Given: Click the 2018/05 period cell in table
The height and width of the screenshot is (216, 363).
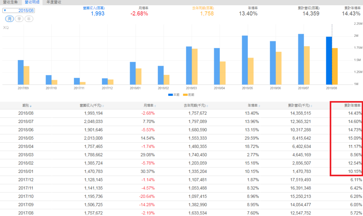Looking at the screenshot, I should point(26,138).
